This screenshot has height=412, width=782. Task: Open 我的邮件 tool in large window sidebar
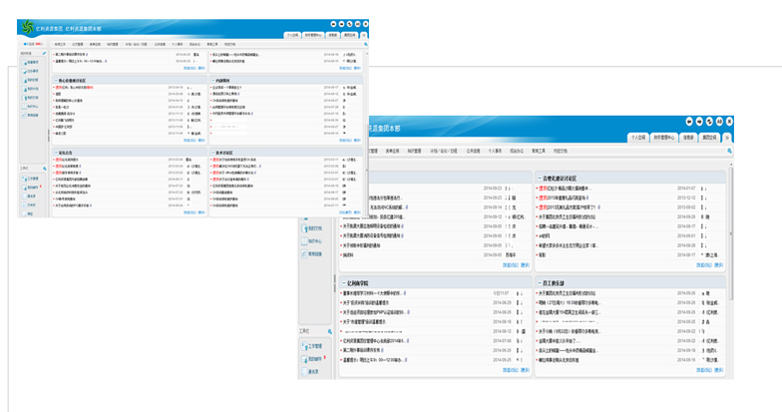pos(312,359)
